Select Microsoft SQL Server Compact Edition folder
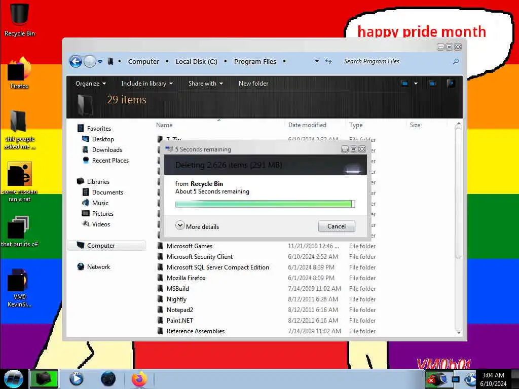 (218, 267)
